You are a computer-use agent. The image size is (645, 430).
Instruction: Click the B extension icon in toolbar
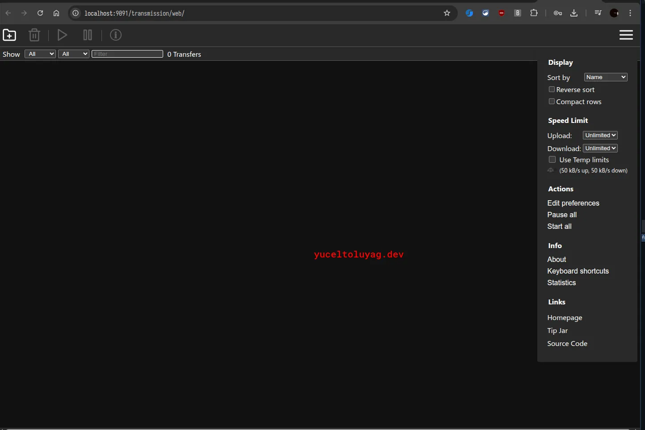point(518,13)
